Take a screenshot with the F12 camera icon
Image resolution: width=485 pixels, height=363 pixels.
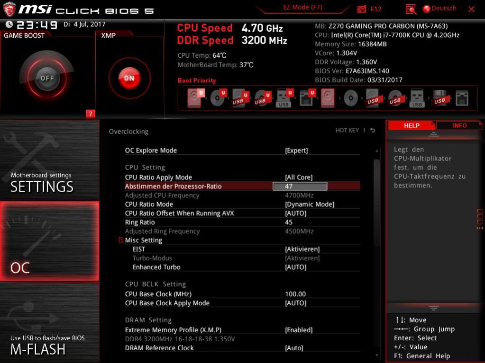click(361, 9)
